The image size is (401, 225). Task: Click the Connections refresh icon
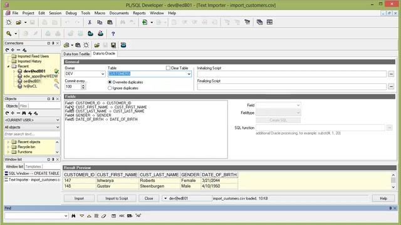7,50
